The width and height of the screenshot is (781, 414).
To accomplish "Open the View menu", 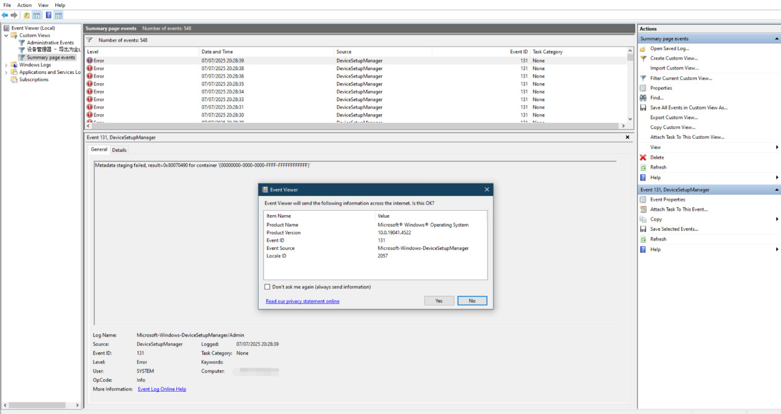I will pyautogui.click(x=43, y=5).
